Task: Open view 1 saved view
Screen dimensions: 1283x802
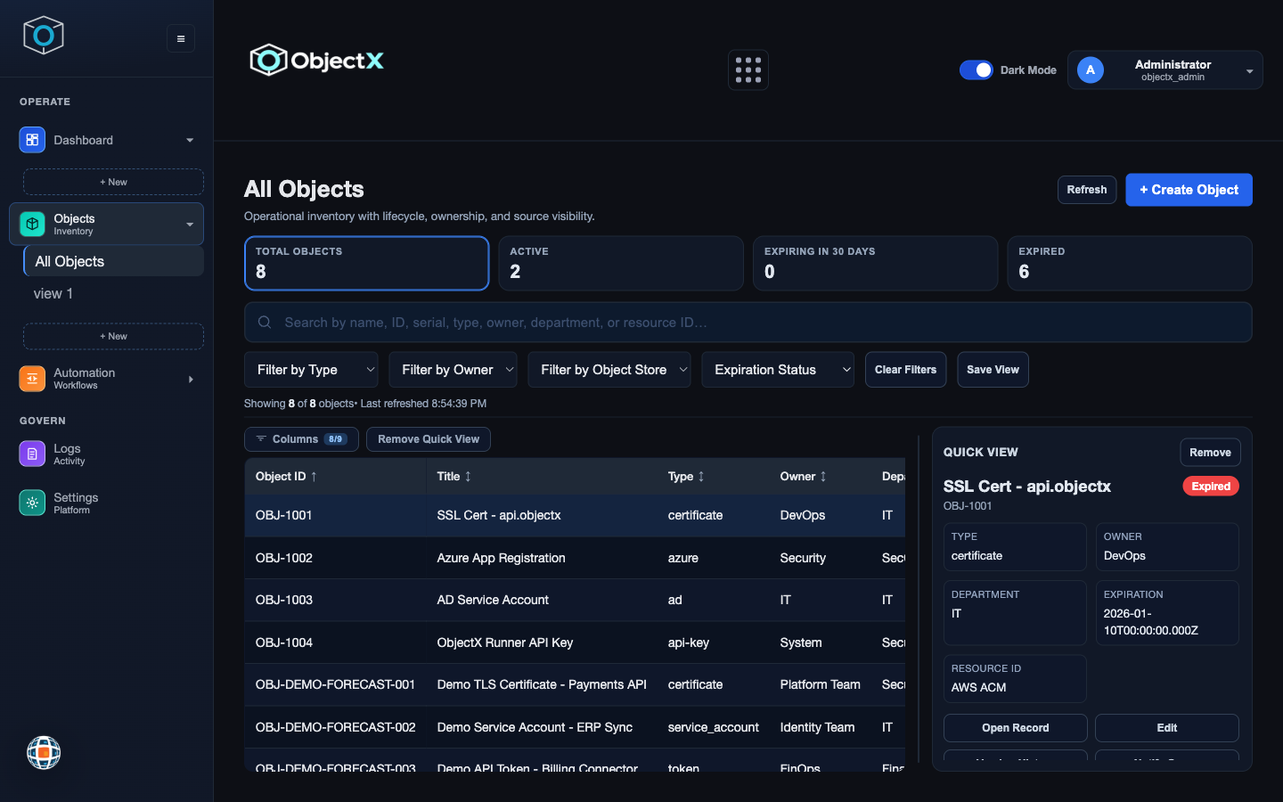Action: (53, 293)
